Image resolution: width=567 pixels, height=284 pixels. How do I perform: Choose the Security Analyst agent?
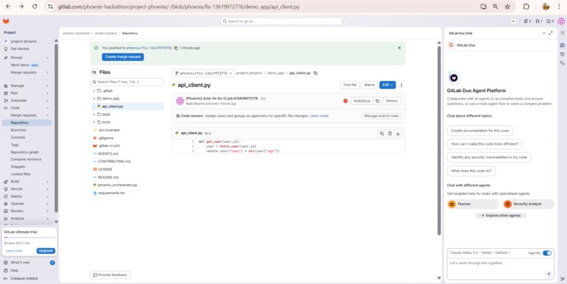pos(528,204)
